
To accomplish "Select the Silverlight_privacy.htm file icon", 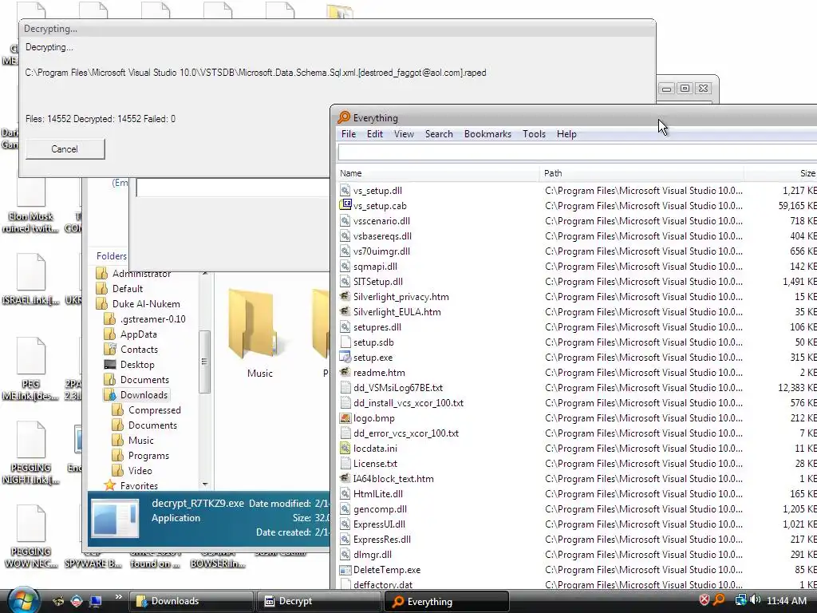I will coord(345,297).
